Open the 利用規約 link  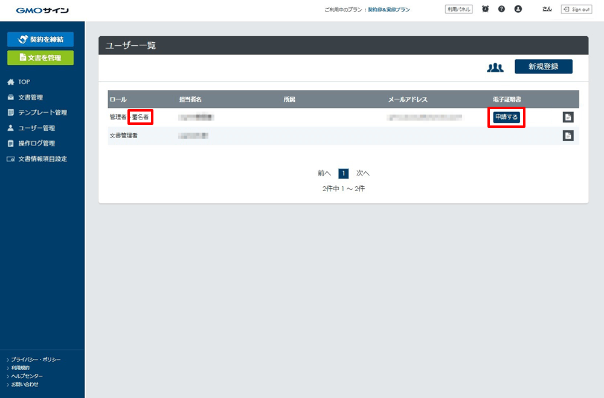[x=20, y=368]
